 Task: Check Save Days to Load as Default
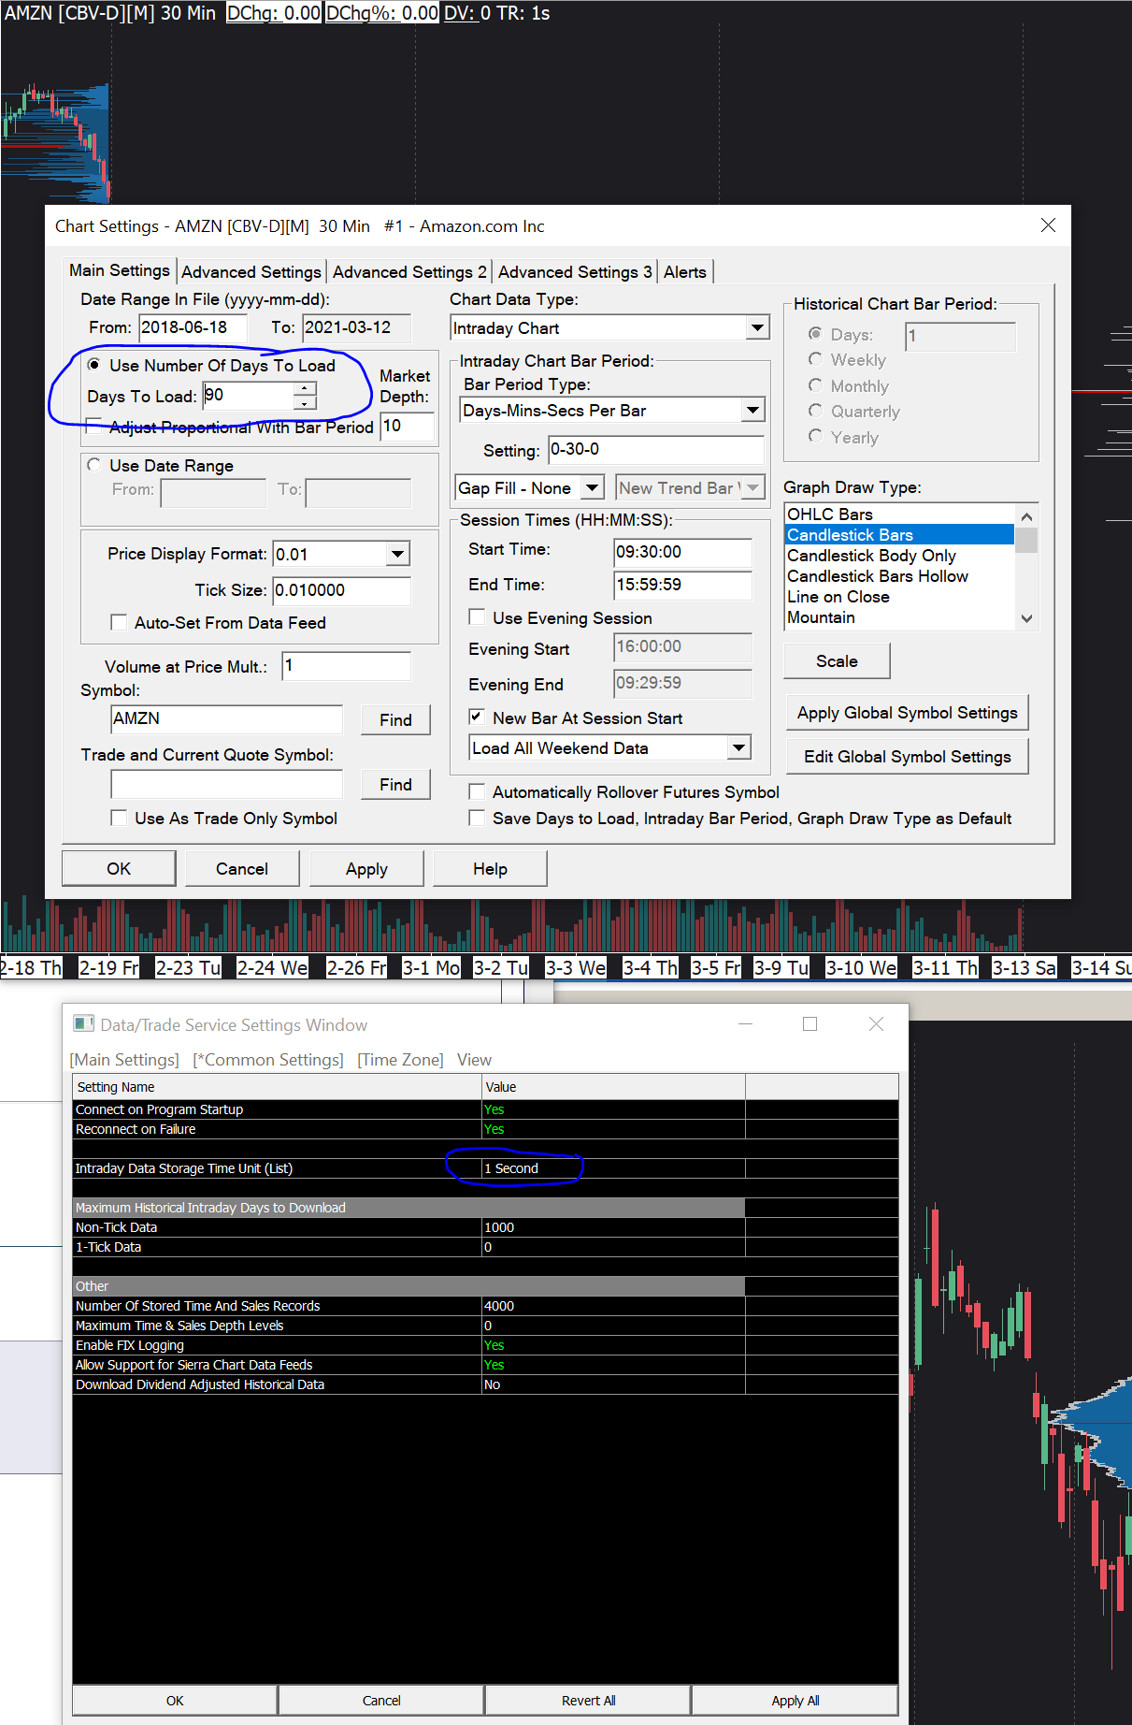click(477, 818)
